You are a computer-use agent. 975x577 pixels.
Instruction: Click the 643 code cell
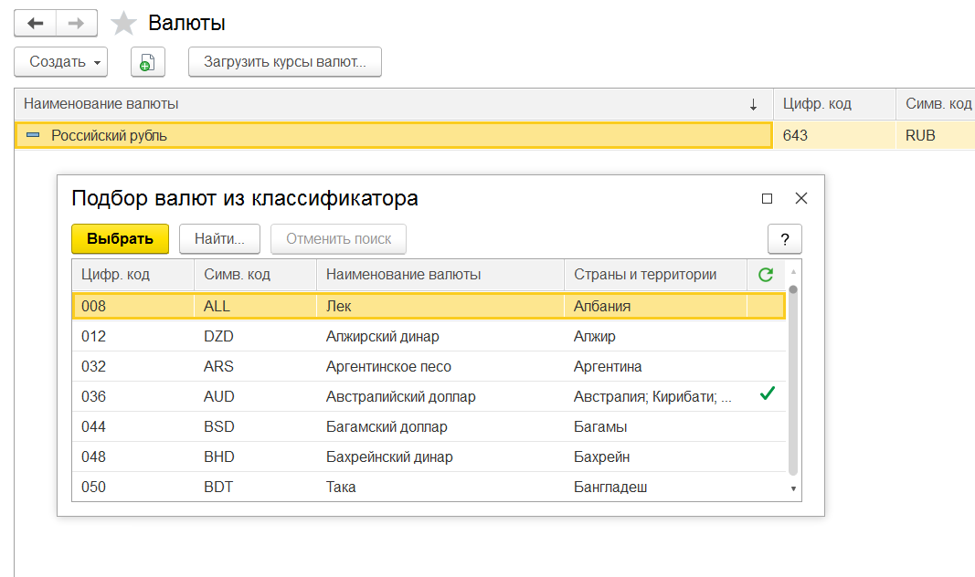pos(834,135)
